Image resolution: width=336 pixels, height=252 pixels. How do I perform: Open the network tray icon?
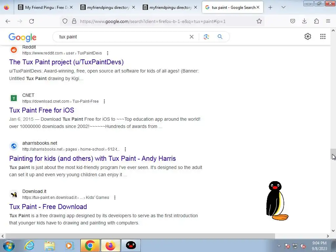295,246
